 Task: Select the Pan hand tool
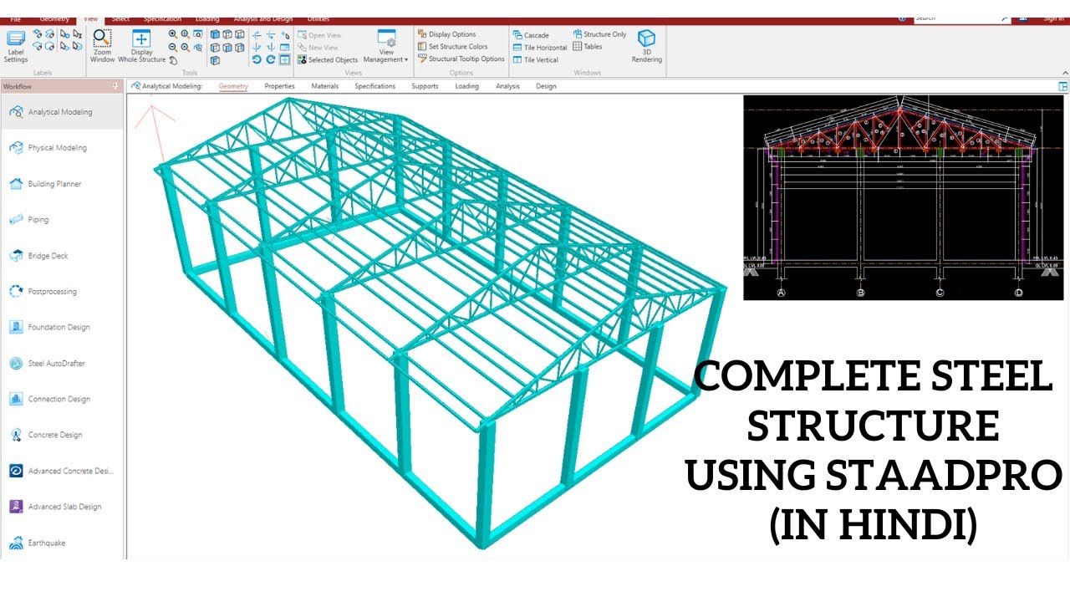pyautogui.click(x=173, y=60)
